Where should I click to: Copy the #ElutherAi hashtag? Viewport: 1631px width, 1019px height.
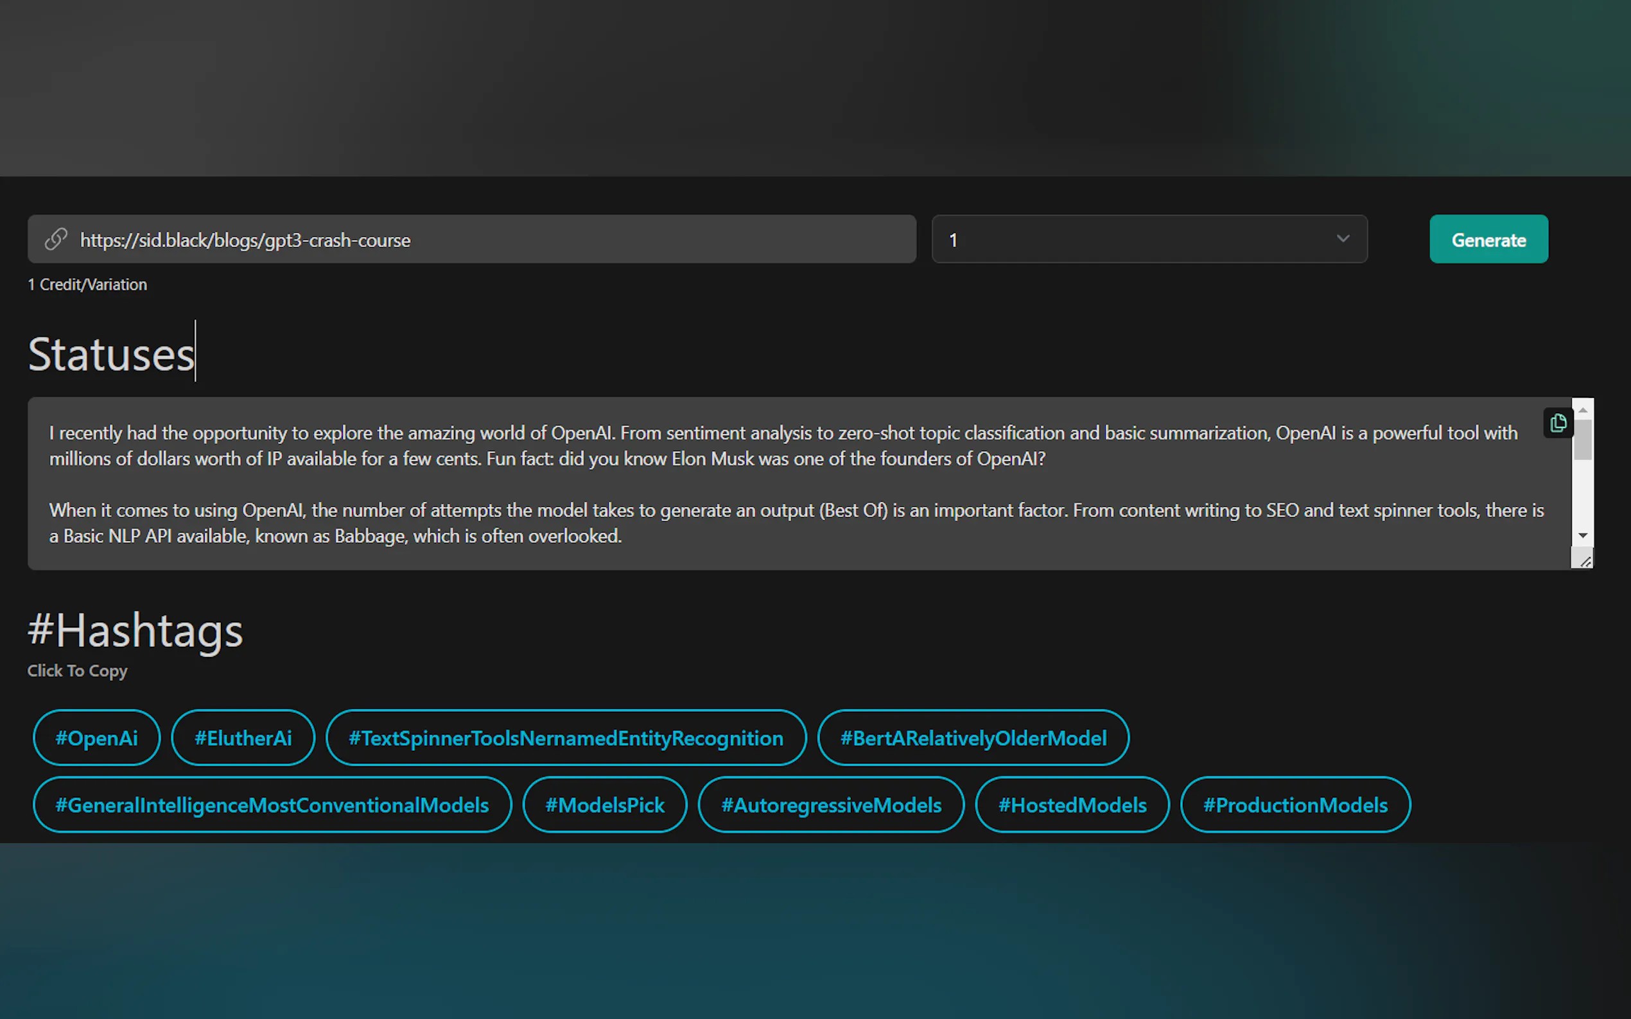coord(243,737)
